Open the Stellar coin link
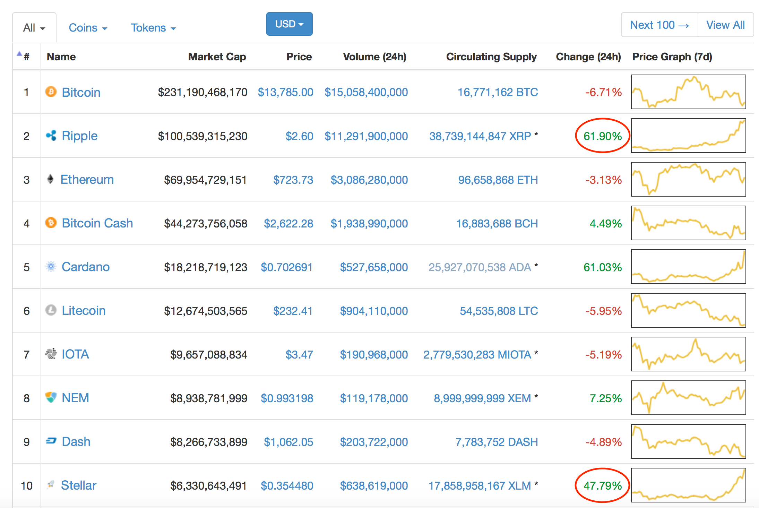The width and height of the screenshot is (759, 508). pyautogui.click(x=78, y=485)
